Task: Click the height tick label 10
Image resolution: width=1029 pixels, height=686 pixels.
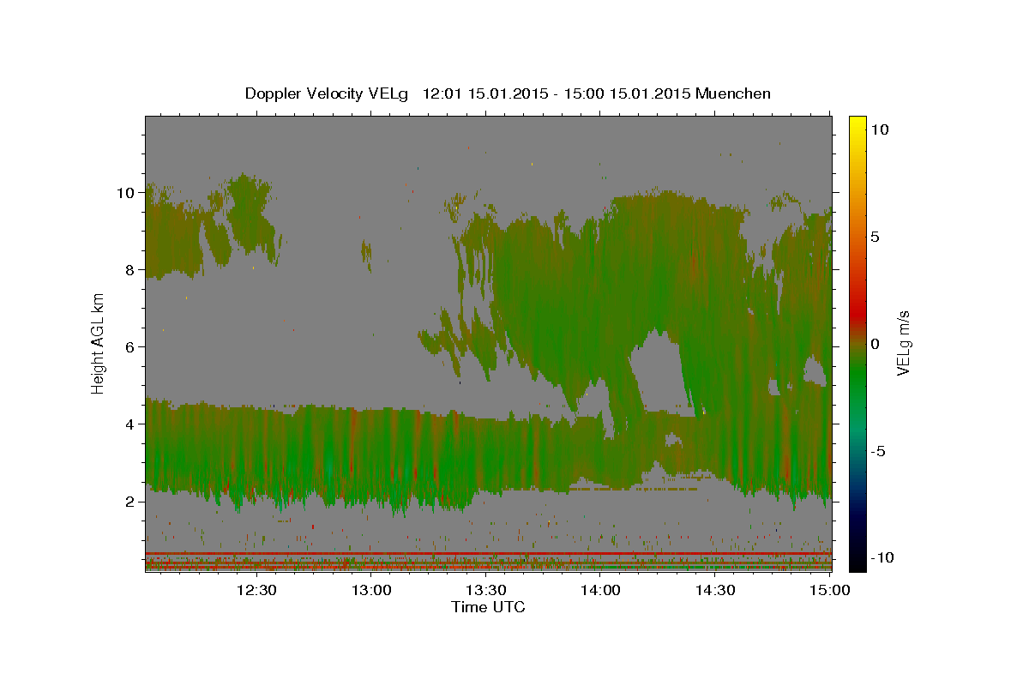Action: click(x=126, y=193)
